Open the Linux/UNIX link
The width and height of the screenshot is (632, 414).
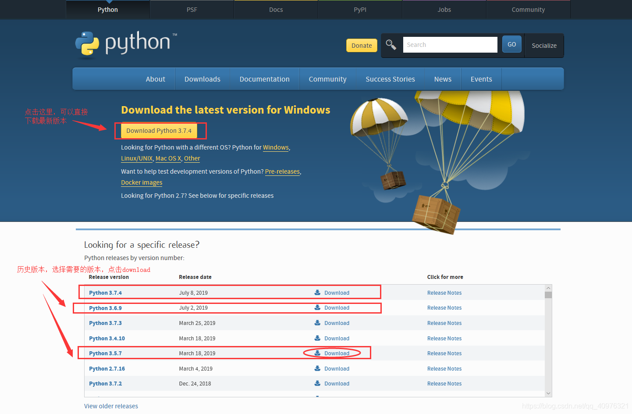[137, 158]
